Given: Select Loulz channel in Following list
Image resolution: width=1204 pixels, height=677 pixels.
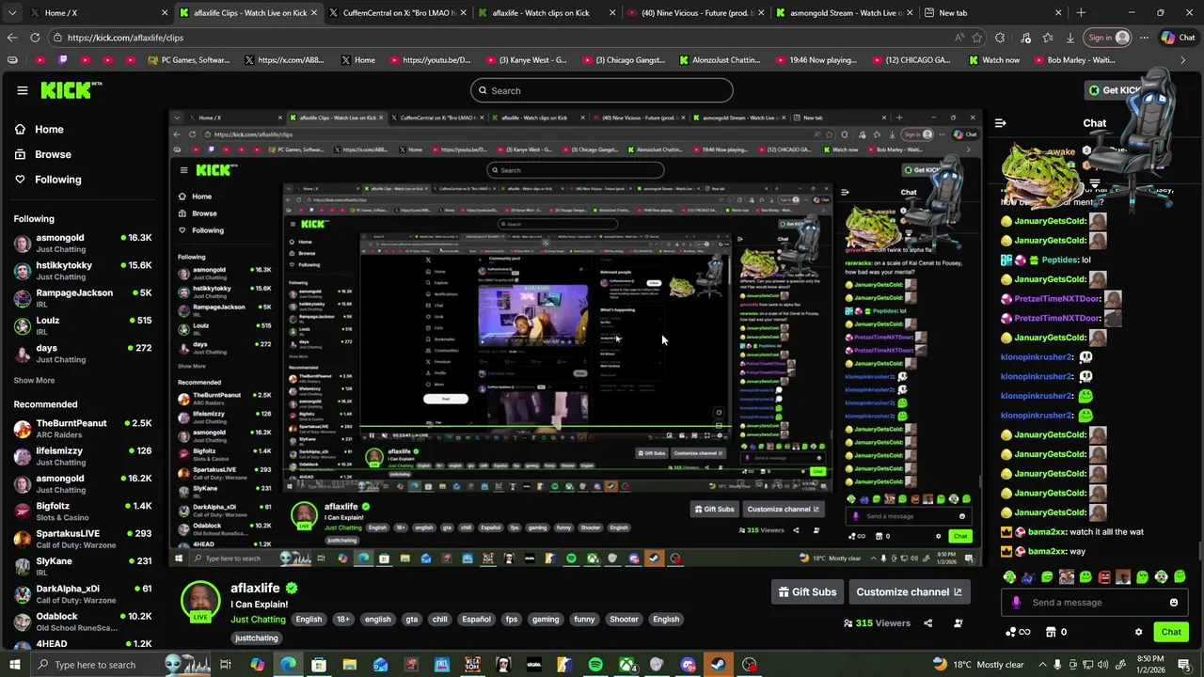Looking at the screenshot, I should (x=83, y=325).
